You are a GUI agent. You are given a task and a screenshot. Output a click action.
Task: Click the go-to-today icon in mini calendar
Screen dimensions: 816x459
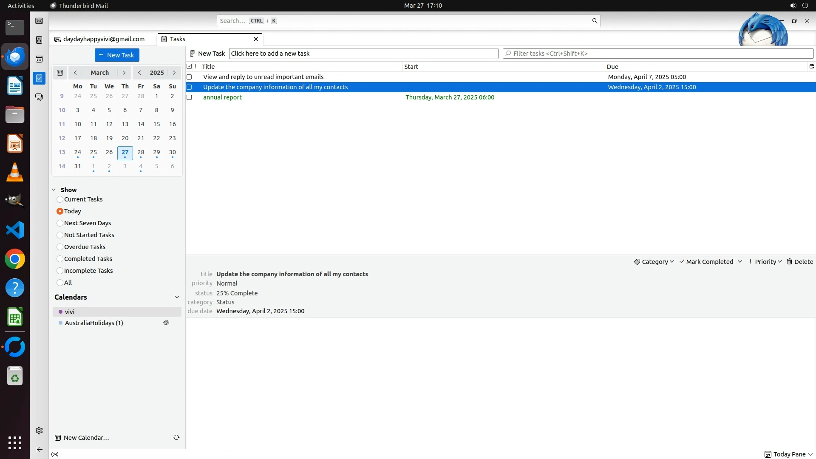[60, 73]
